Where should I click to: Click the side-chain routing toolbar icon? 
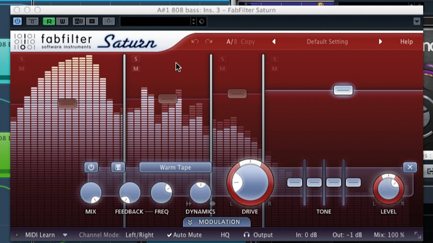[109, 21]
